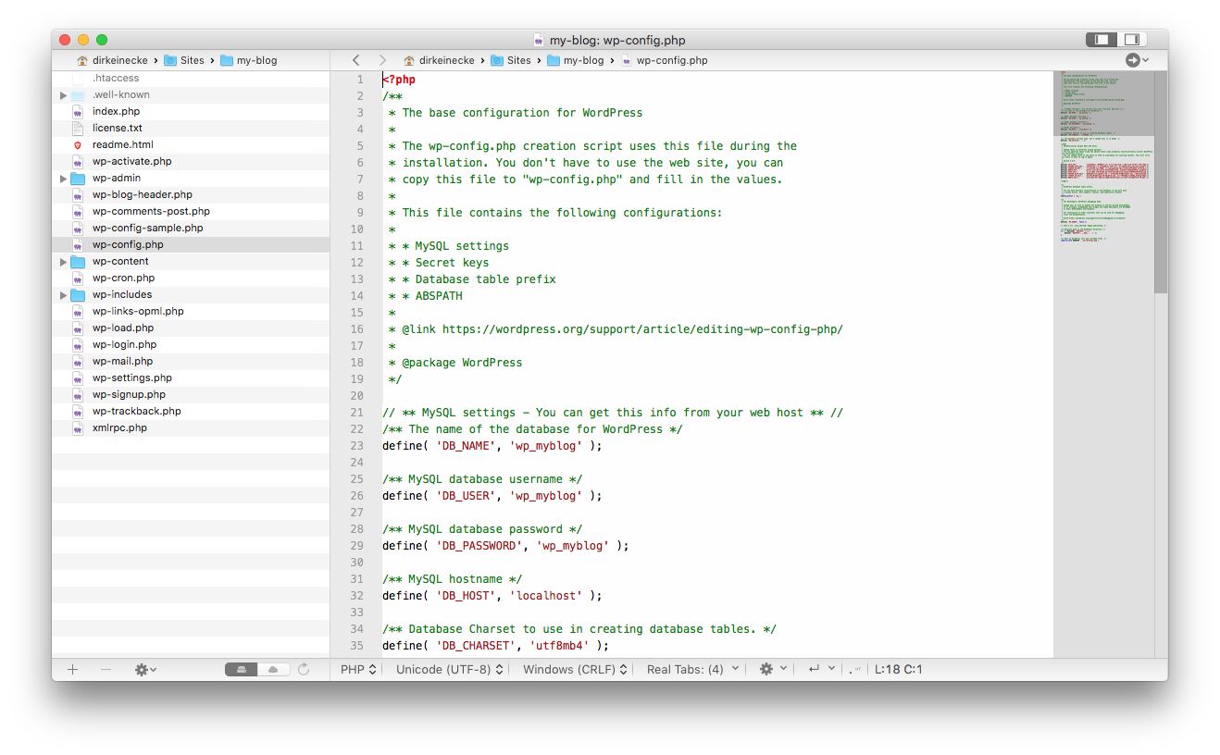Open the PHP language dropdown
The width and height of the screenshot is (1220, 755).
click(x=357, y=669)
